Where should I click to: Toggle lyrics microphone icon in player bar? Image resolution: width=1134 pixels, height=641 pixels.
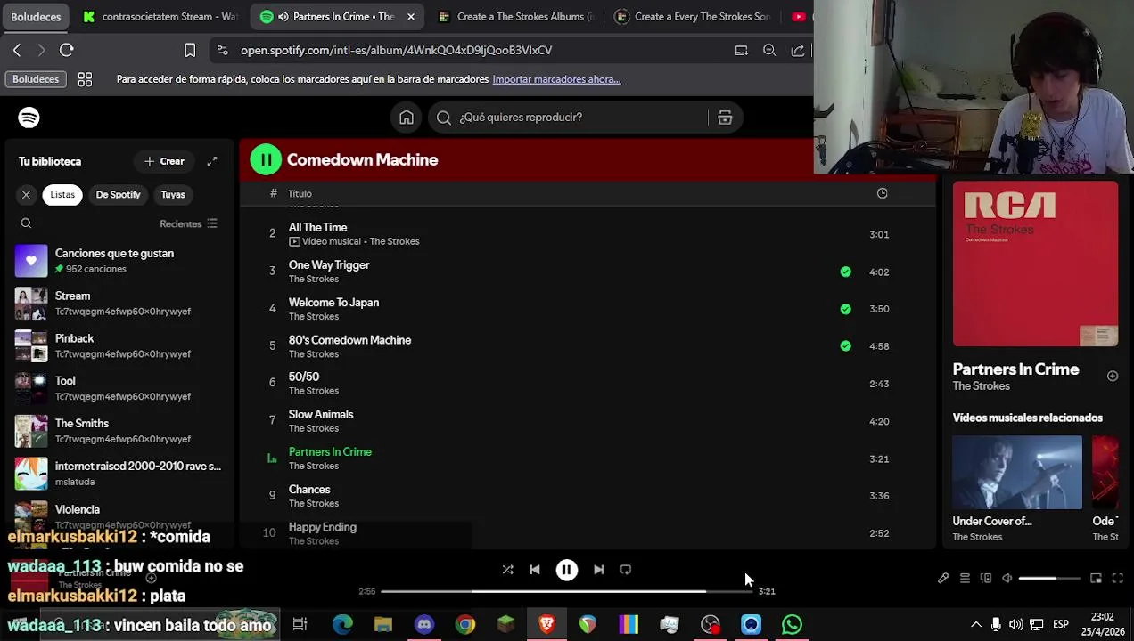pyautogui.click(x=943, y=579)
